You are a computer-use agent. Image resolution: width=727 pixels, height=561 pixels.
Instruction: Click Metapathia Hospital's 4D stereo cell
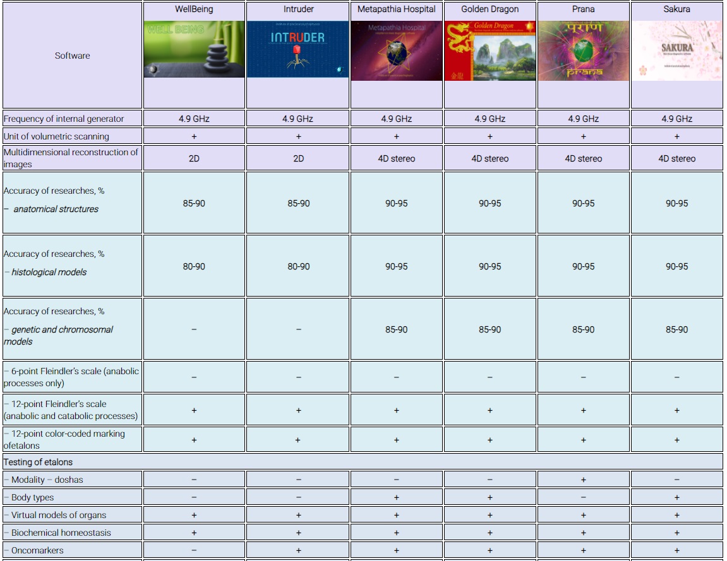[397, 158]
